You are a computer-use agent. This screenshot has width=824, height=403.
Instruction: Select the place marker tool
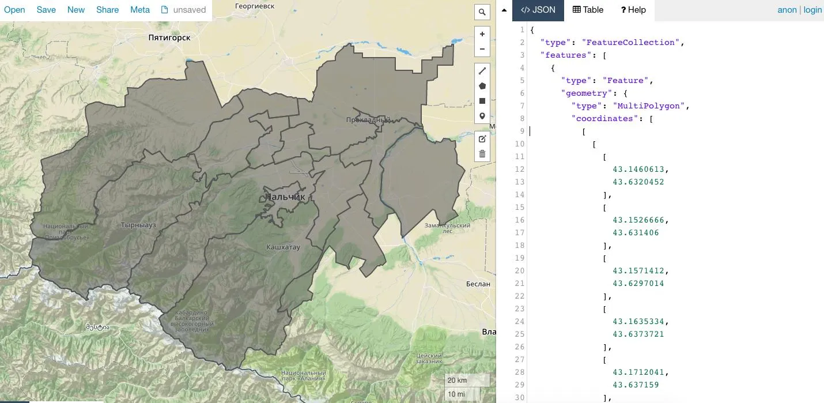click(x=482, y=116)
